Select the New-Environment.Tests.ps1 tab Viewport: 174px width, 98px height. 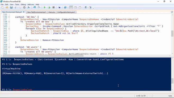click(12, 12)
